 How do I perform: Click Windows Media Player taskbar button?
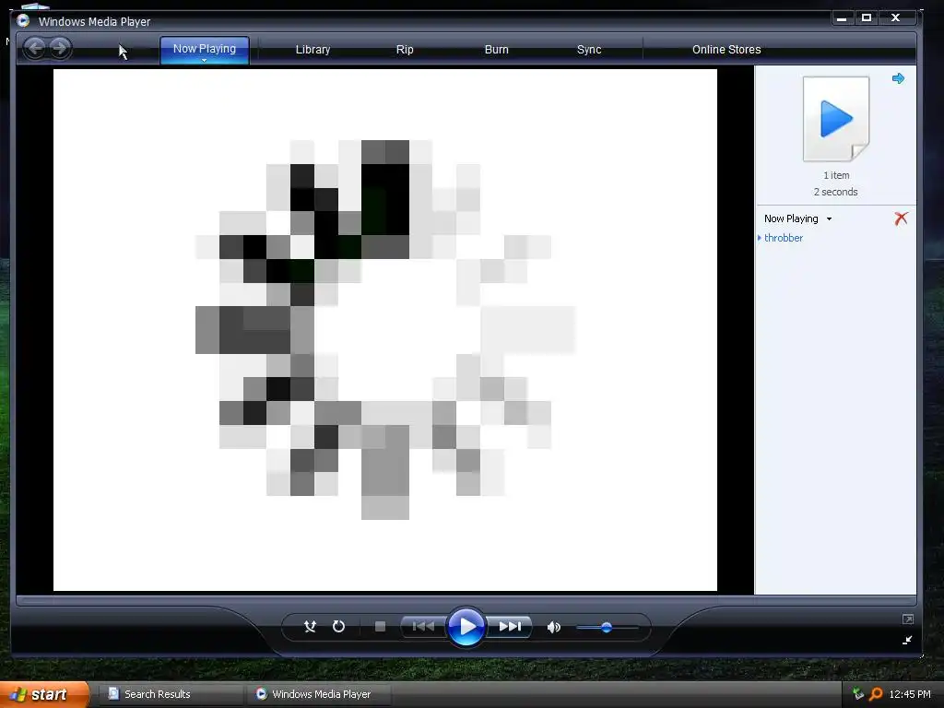coord(319,694)
